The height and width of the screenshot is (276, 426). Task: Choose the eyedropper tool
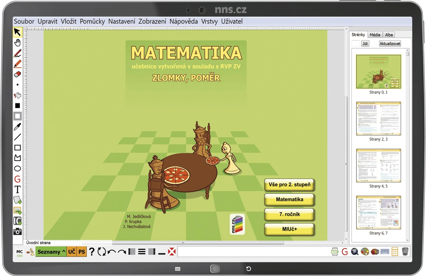pos(18,127)
